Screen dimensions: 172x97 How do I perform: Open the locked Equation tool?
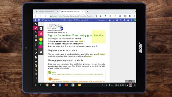tap(36, 49)
